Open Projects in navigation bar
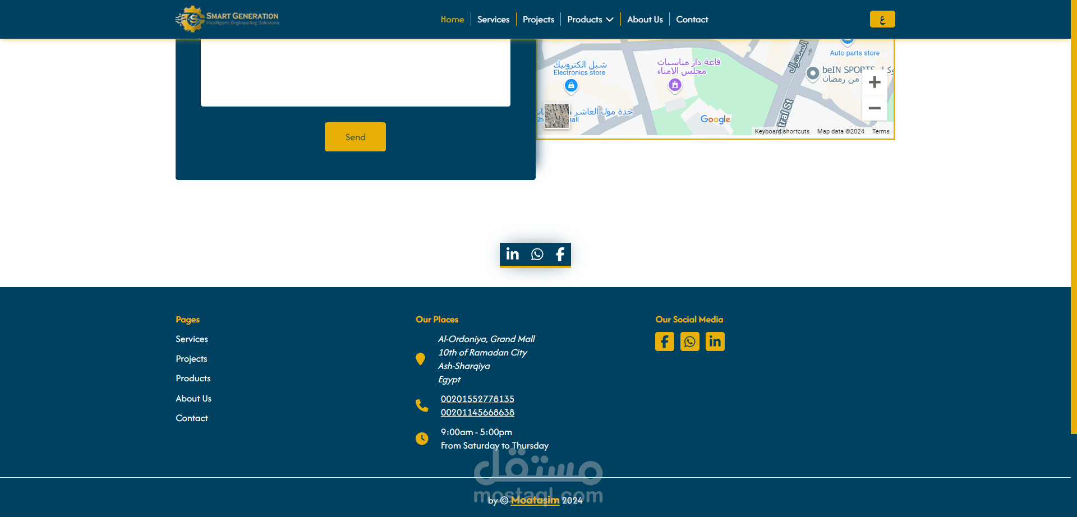Image resolution: width=1077 pixels, height=517 pixels. pyautogui.click(x=538, y=20)
